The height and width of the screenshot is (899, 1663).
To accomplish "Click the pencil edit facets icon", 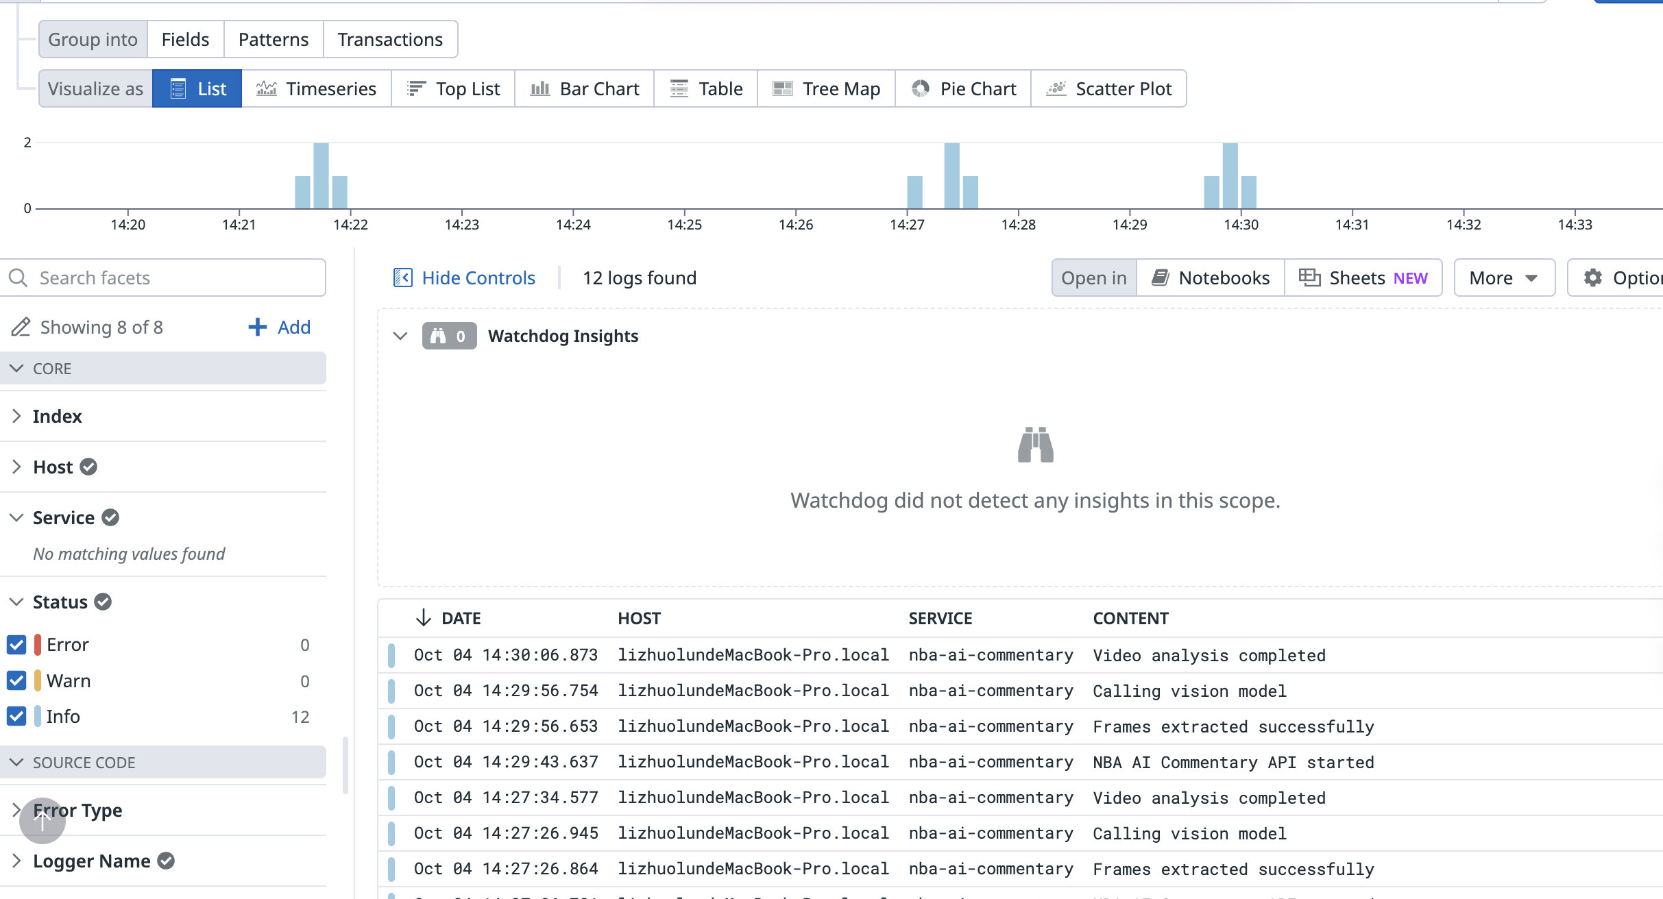I will tap(21, 327).
